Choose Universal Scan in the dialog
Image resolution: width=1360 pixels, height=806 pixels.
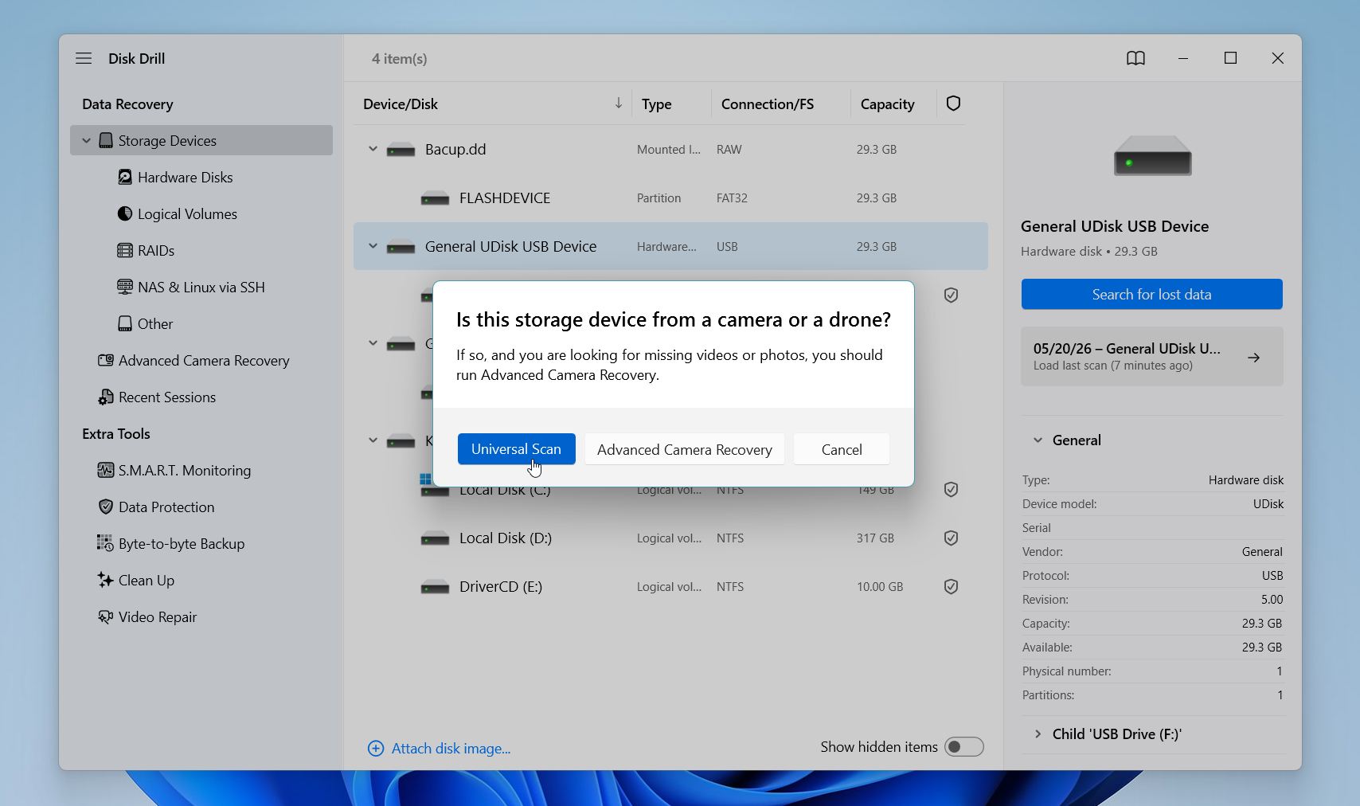click(x=516, y=448)
